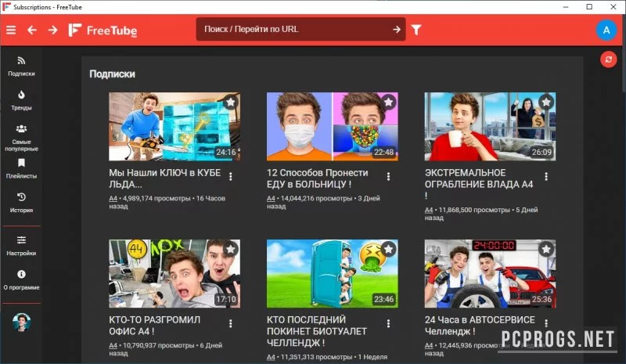Open A4 channel link under biotoilet video
This screenshot has height=364, width=626.
click(271, 357)
